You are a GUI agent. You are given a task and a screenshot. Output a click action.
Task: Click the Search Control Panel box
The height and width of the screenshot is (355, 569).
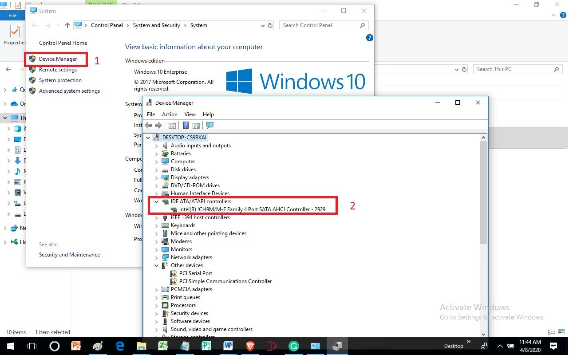[x=324, y=25]
